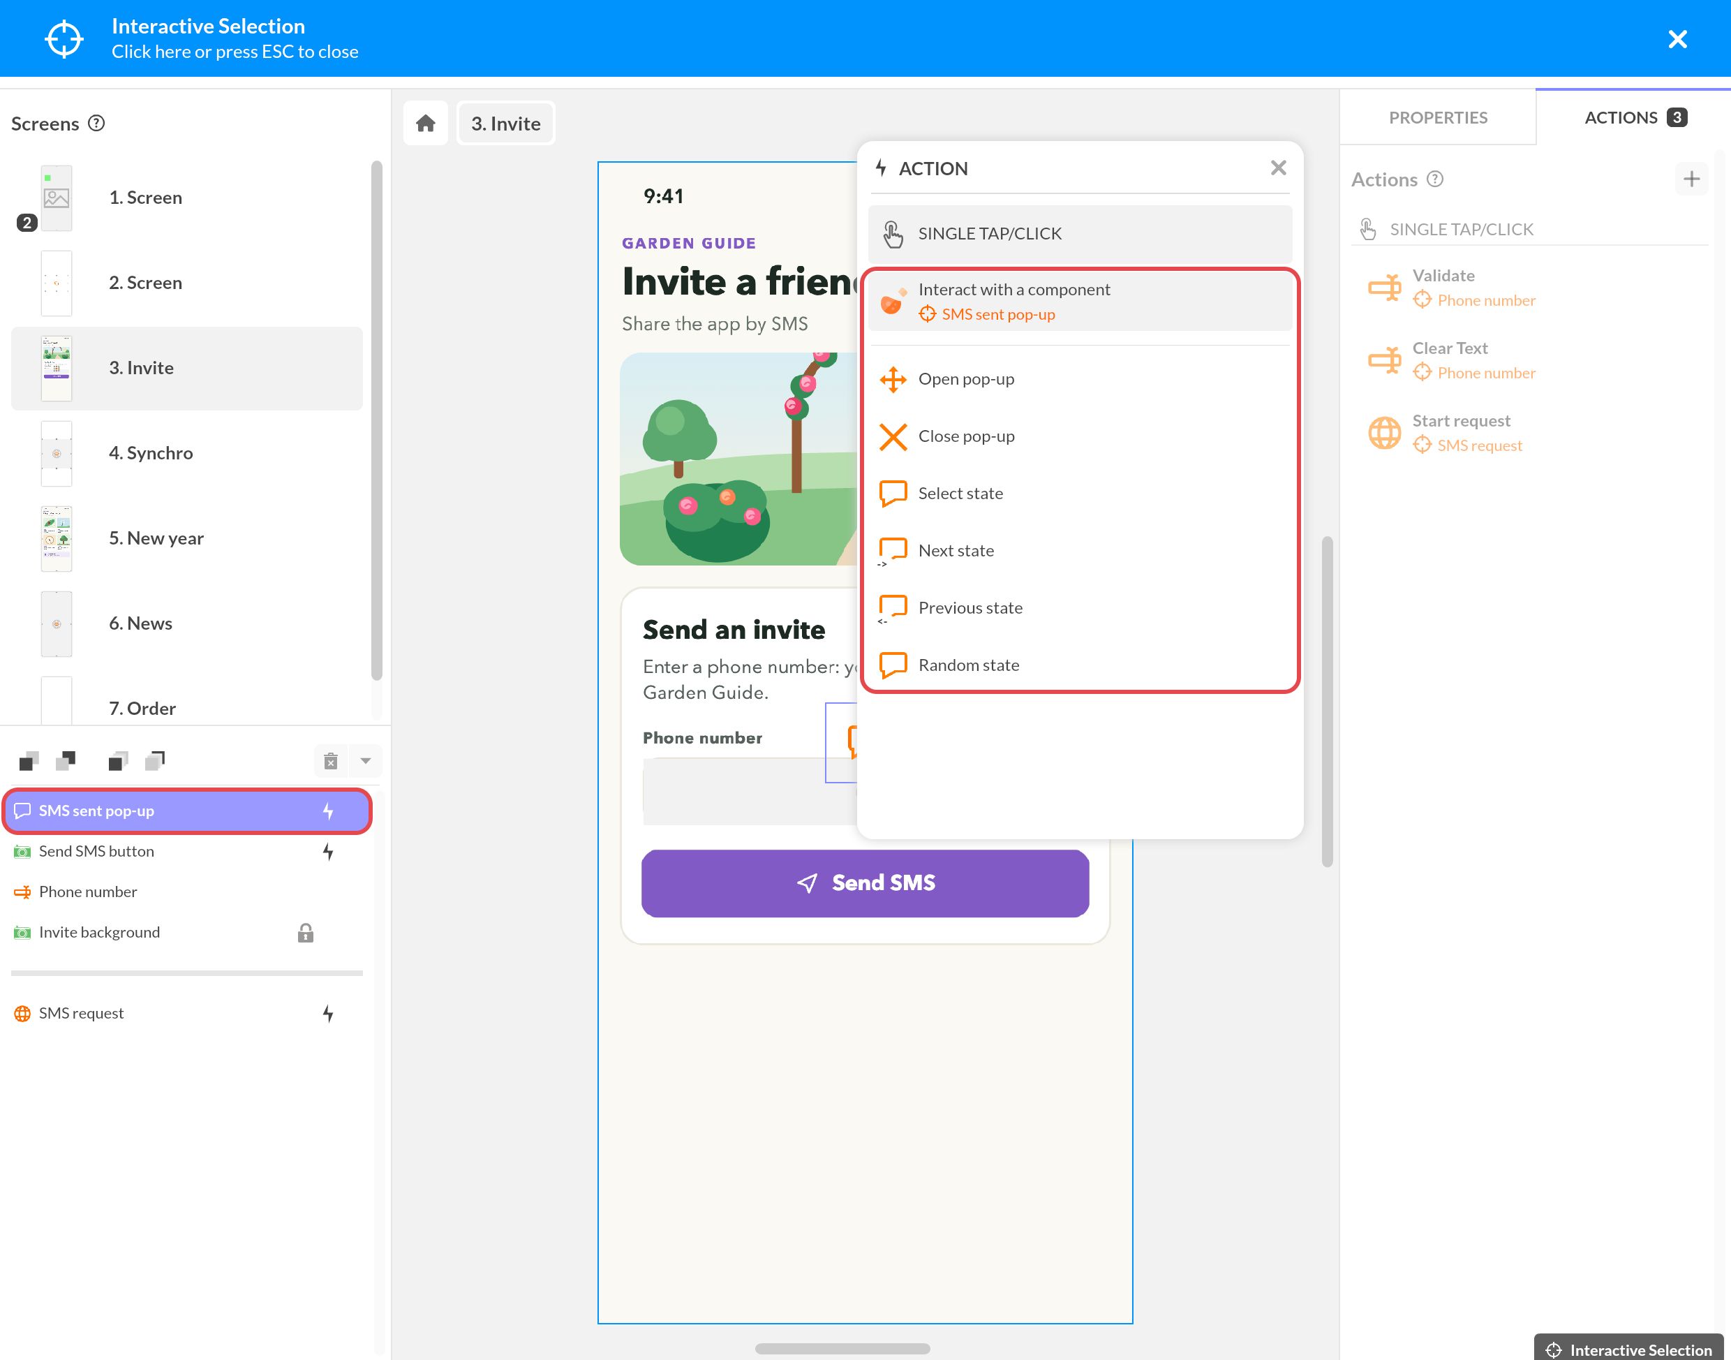Open the 1. Screen thumbnail
The width and height of the screenshot is (1731, 1360).
57,198
